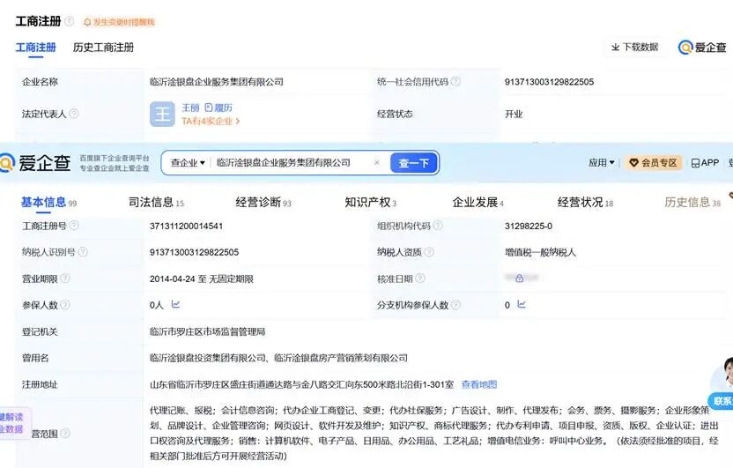The height and width of the screenshot is (468, 733).
Task: Click help icon beside 纳税人资质
Action: [429, 252]
